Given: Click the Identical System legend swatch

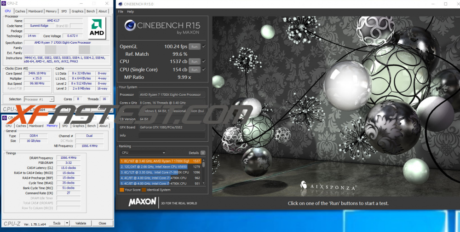Looking at the screenshot, I should (144, 190).
